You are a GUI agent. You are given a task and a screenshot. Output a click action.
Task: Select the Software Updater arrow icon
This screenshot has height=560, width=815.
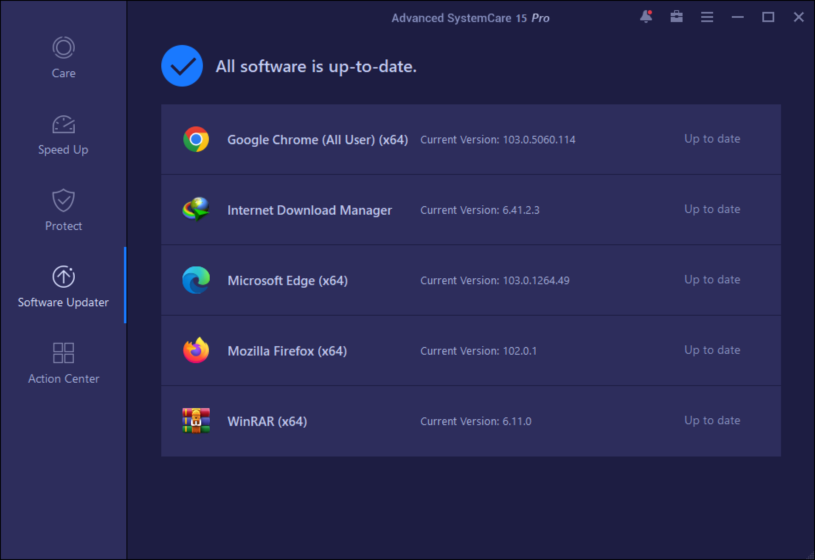tap(64, 277)
